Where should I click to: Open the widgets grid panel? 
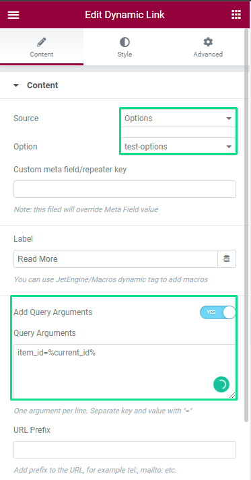point(236,14)
